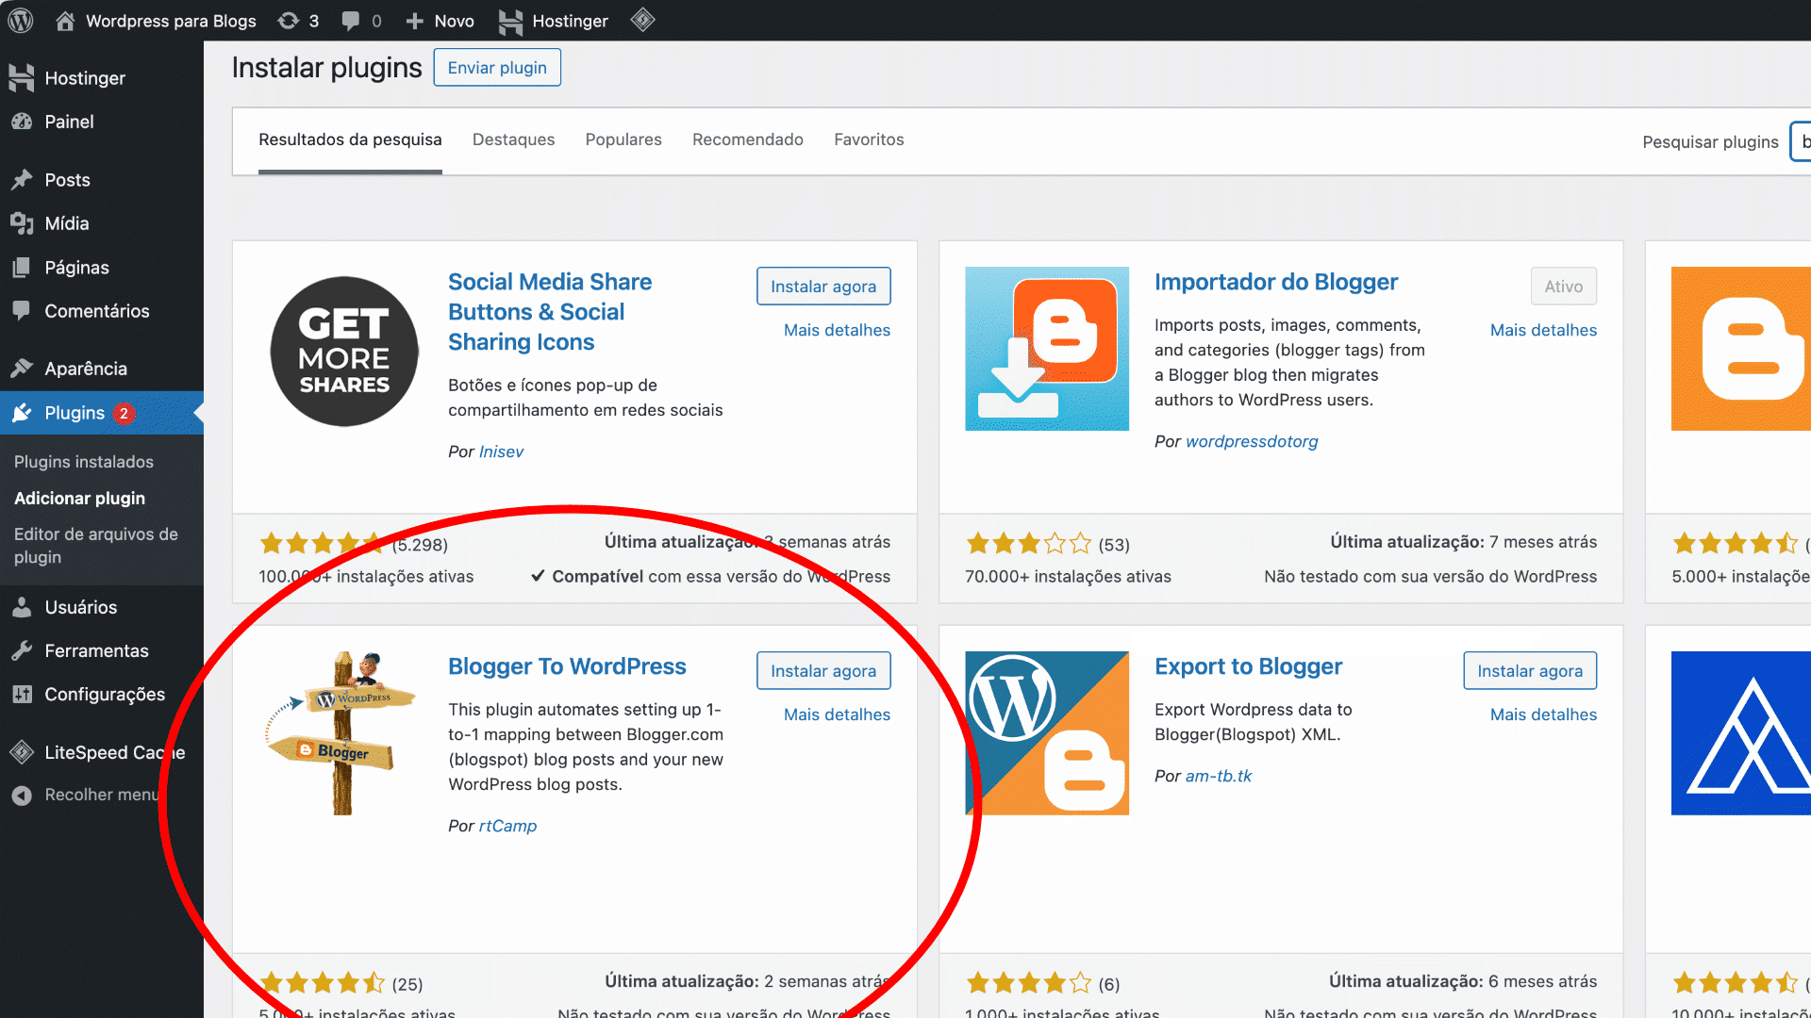
Task: Open the Social Media Share Buttons title link
Action: [550, 312]
